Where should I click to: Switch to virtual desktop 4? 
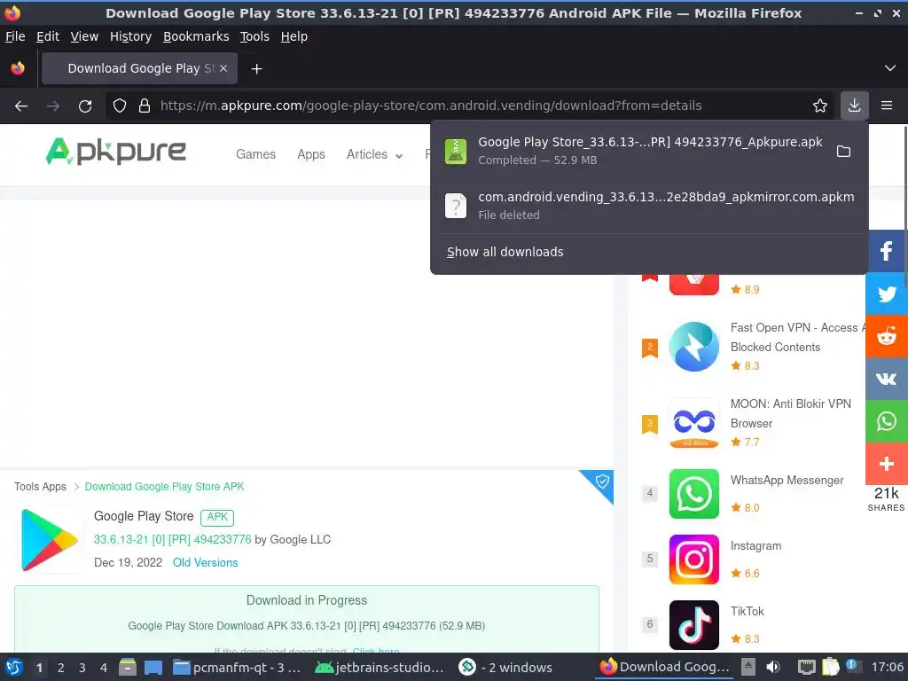(x=104, y=668)
